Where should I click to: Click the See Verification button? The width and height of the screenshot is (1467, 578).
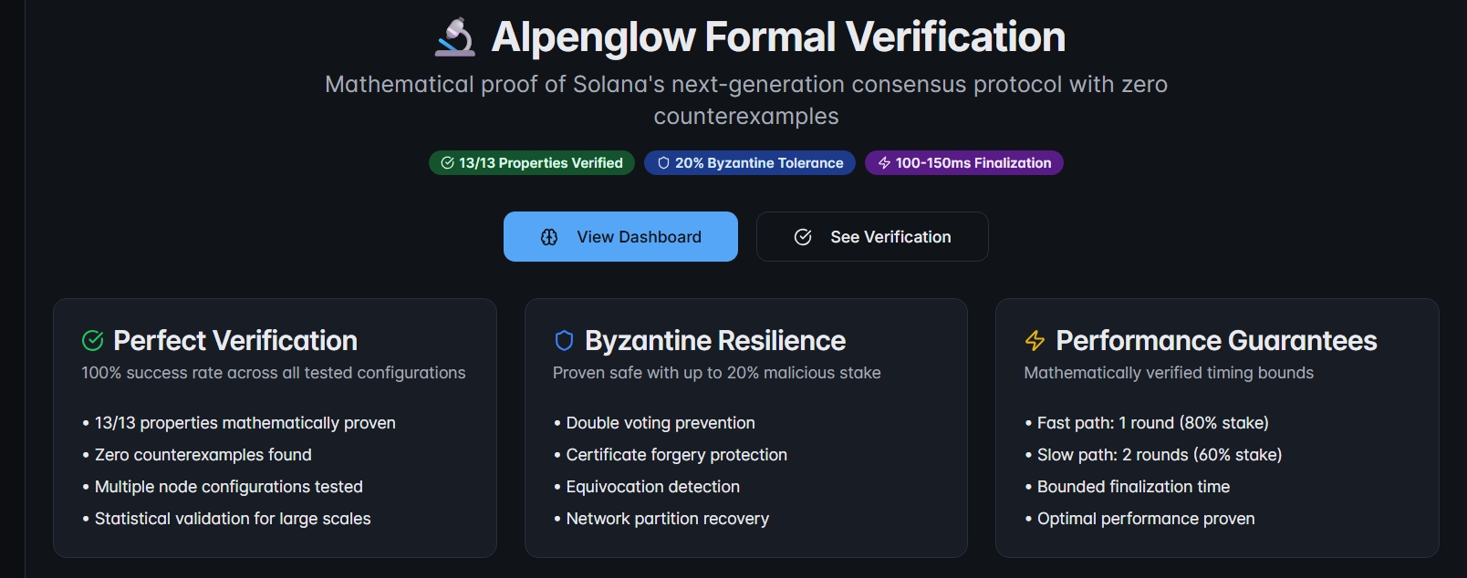(871, 236)
